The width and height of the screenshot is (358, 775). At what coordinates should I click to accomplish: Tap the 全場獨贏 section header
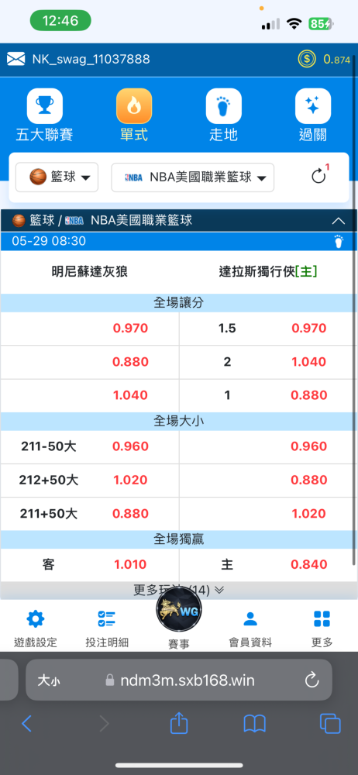178,539
